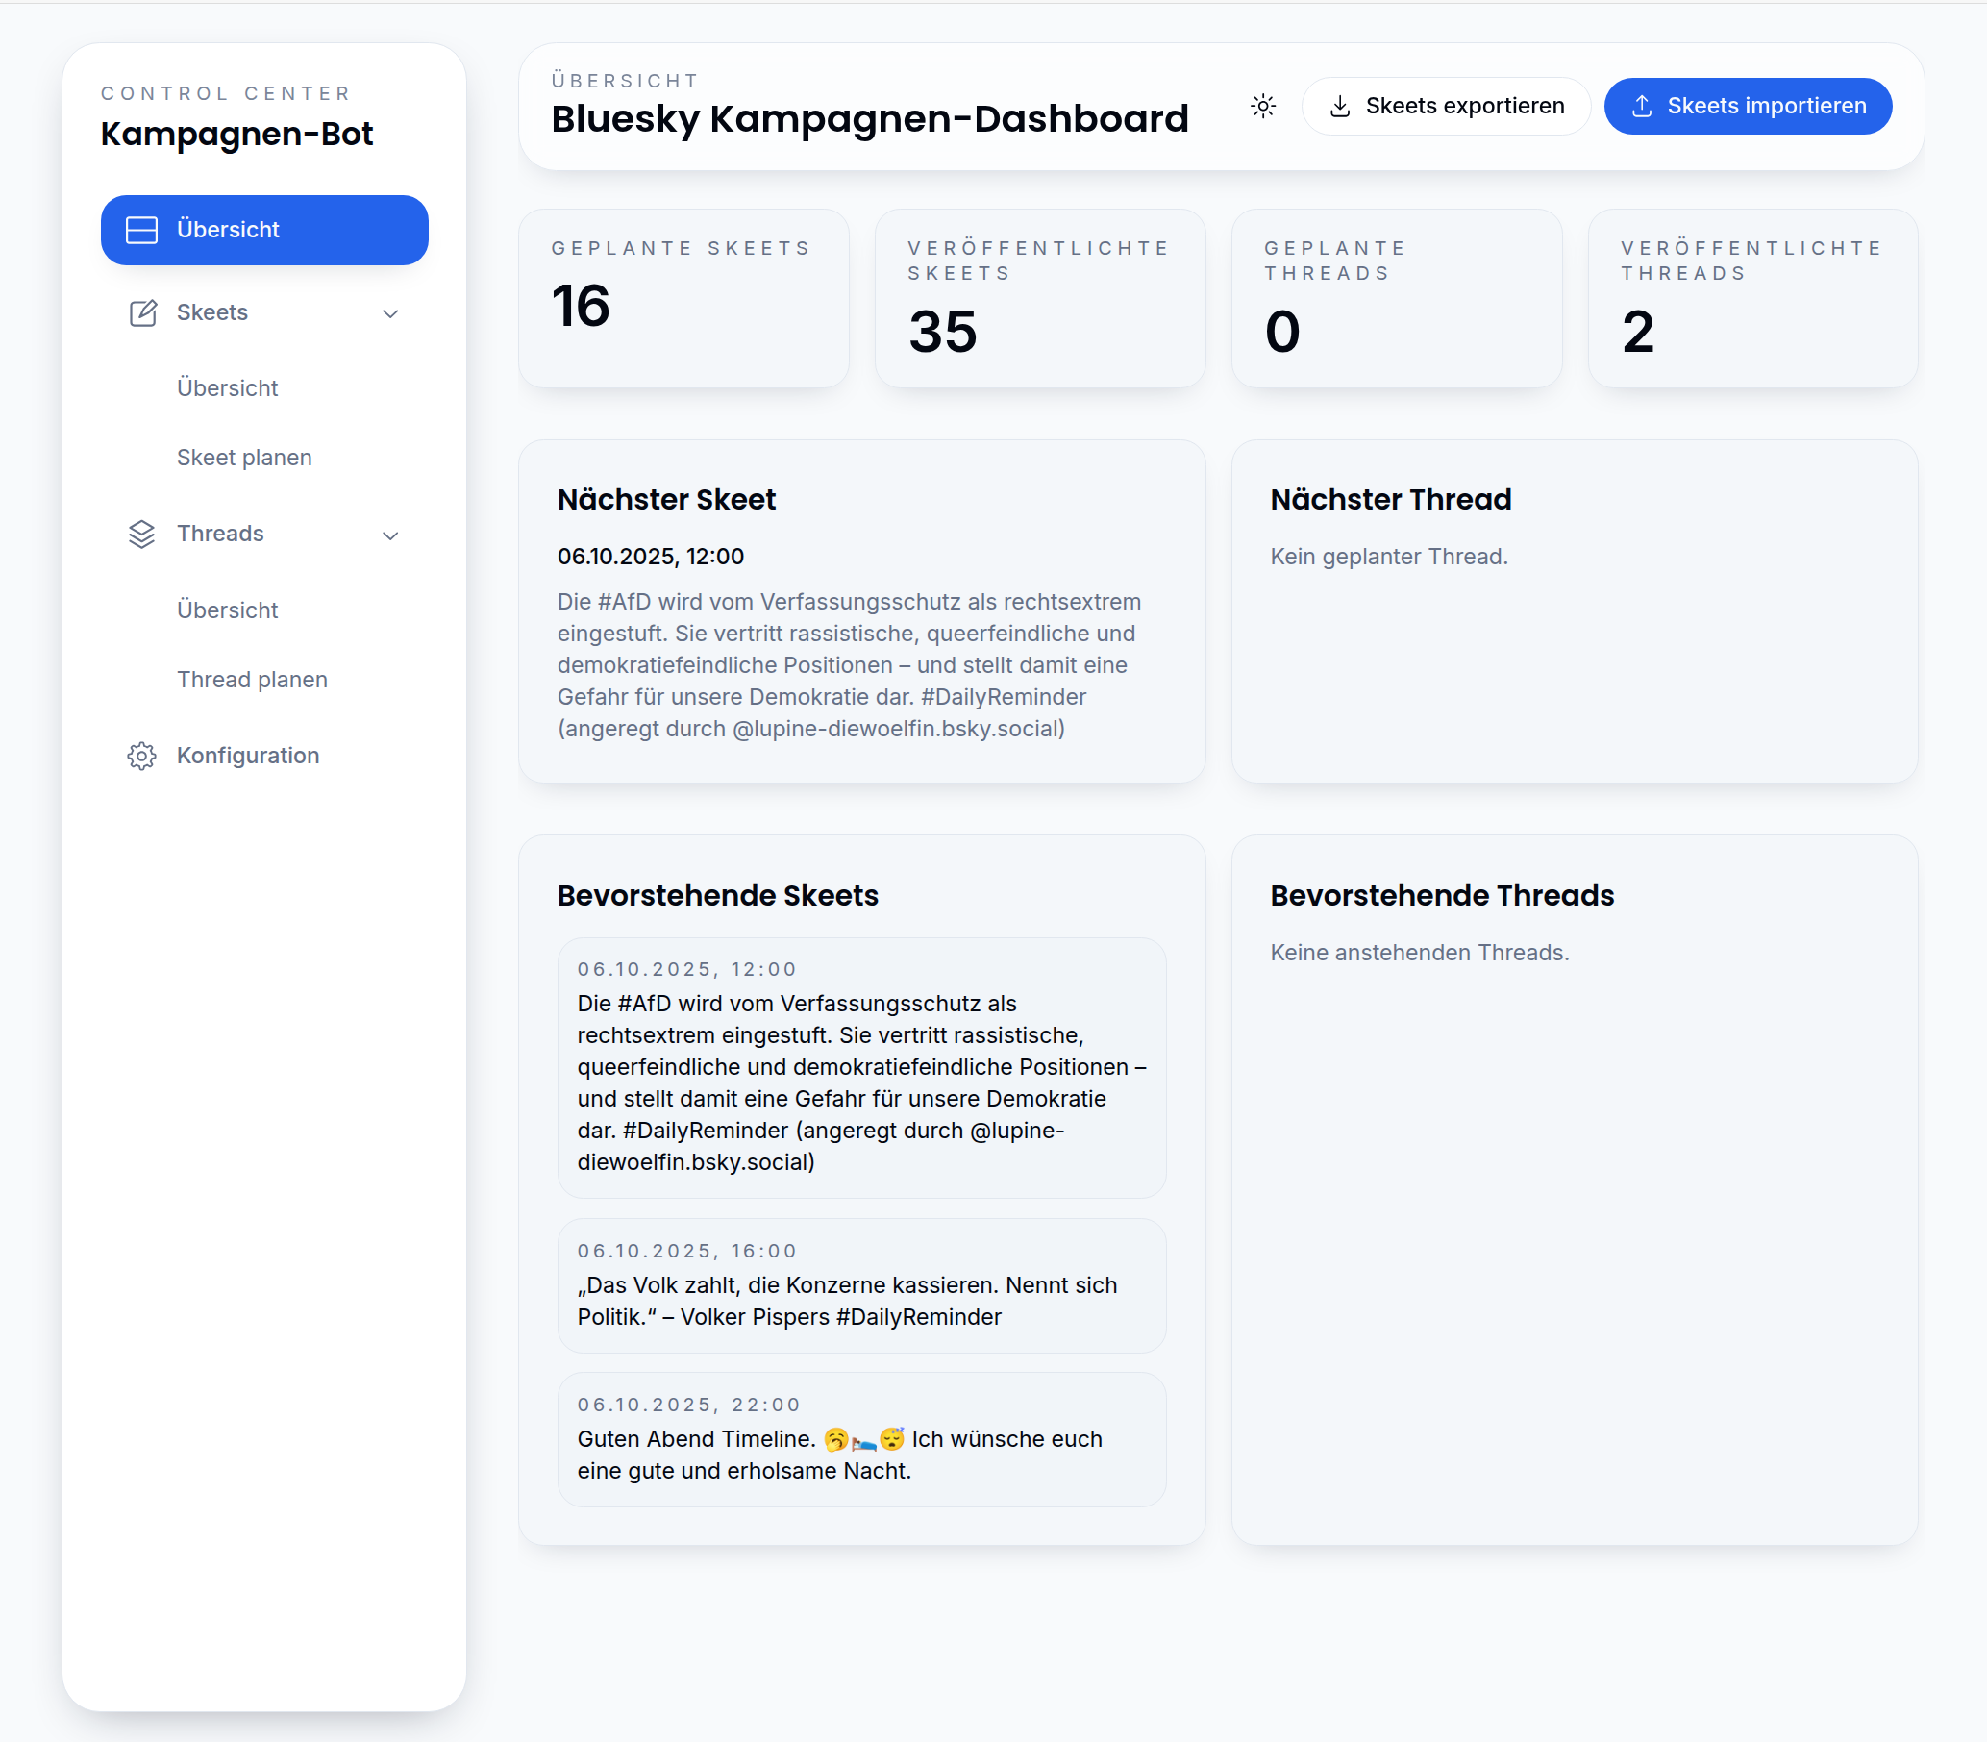This screenshot has height=1742, width=1987.
Task: Open Skeet planen in sidebar
Action: tap(244, 458)
